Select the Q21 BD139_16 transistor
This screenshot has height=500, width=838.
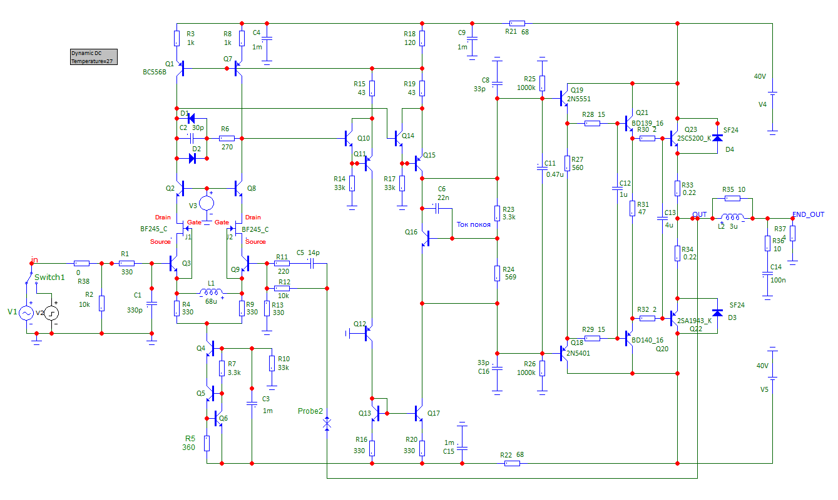point(629,124)
